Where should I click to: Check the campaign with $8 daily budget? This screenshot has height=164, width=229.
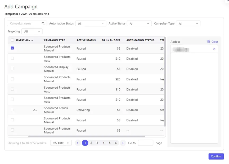12,130
